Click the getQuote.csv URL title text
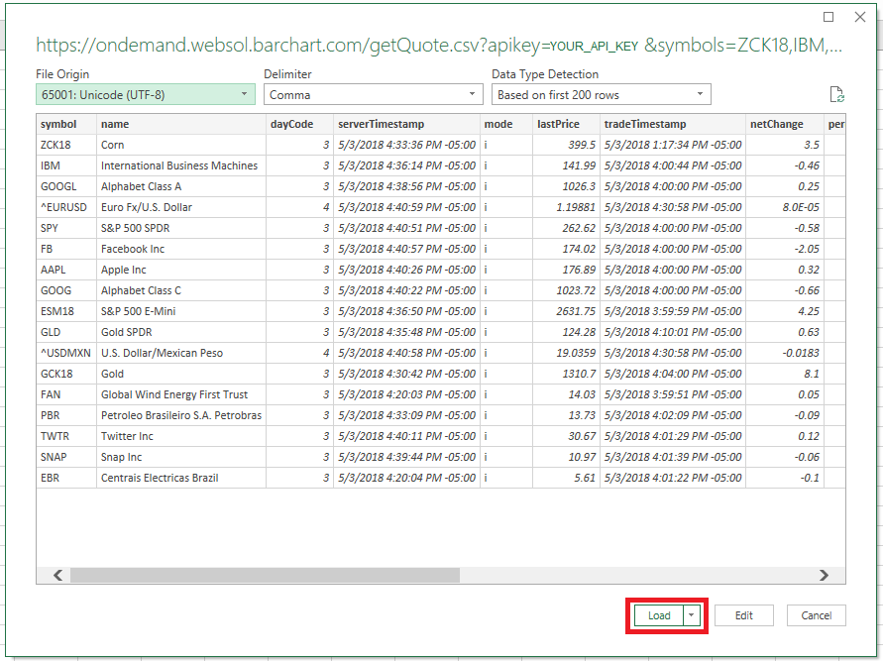Viewport: 883px width, 661px height. coord(439,45)
